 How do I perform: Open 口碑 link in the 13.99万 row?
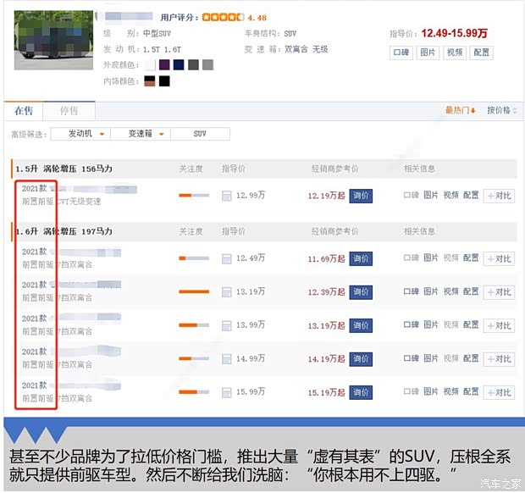coord(412,325)
